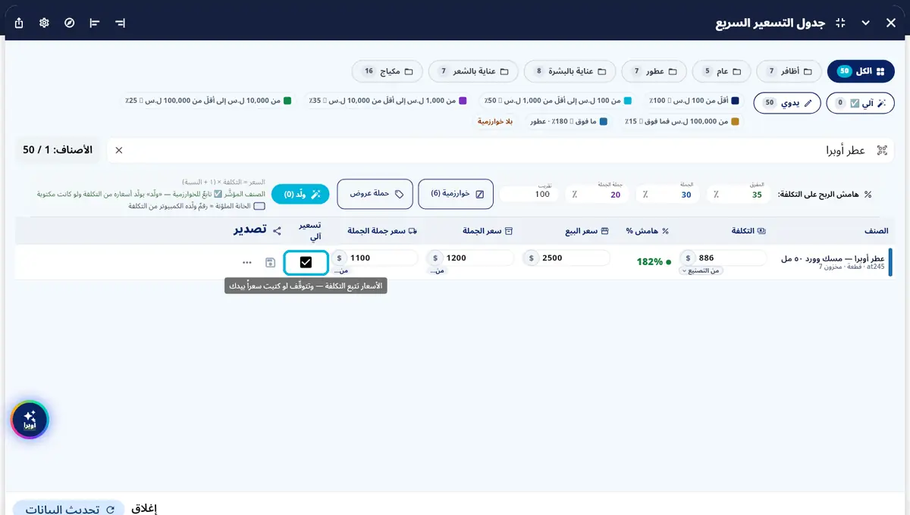Click the dollar sign beside price 1100
The height and width of the screenshot is (515, 910).
click(x=338, y=257)
